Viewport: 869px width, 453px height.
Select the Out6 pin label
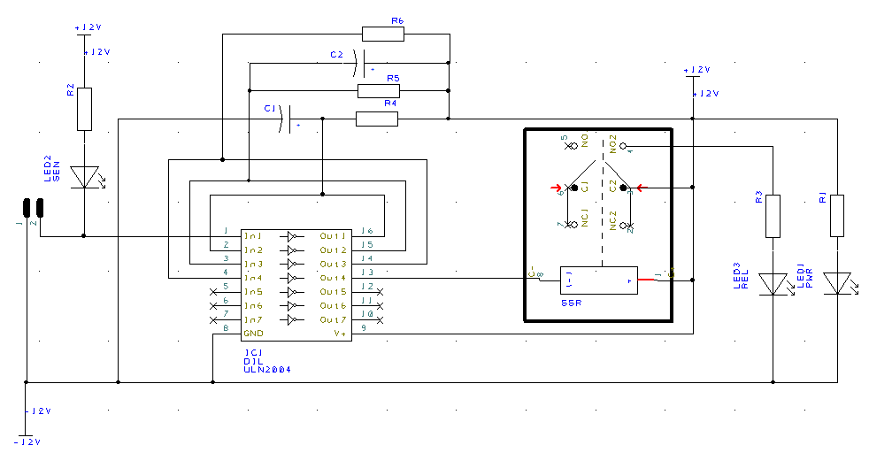(333, 306)
